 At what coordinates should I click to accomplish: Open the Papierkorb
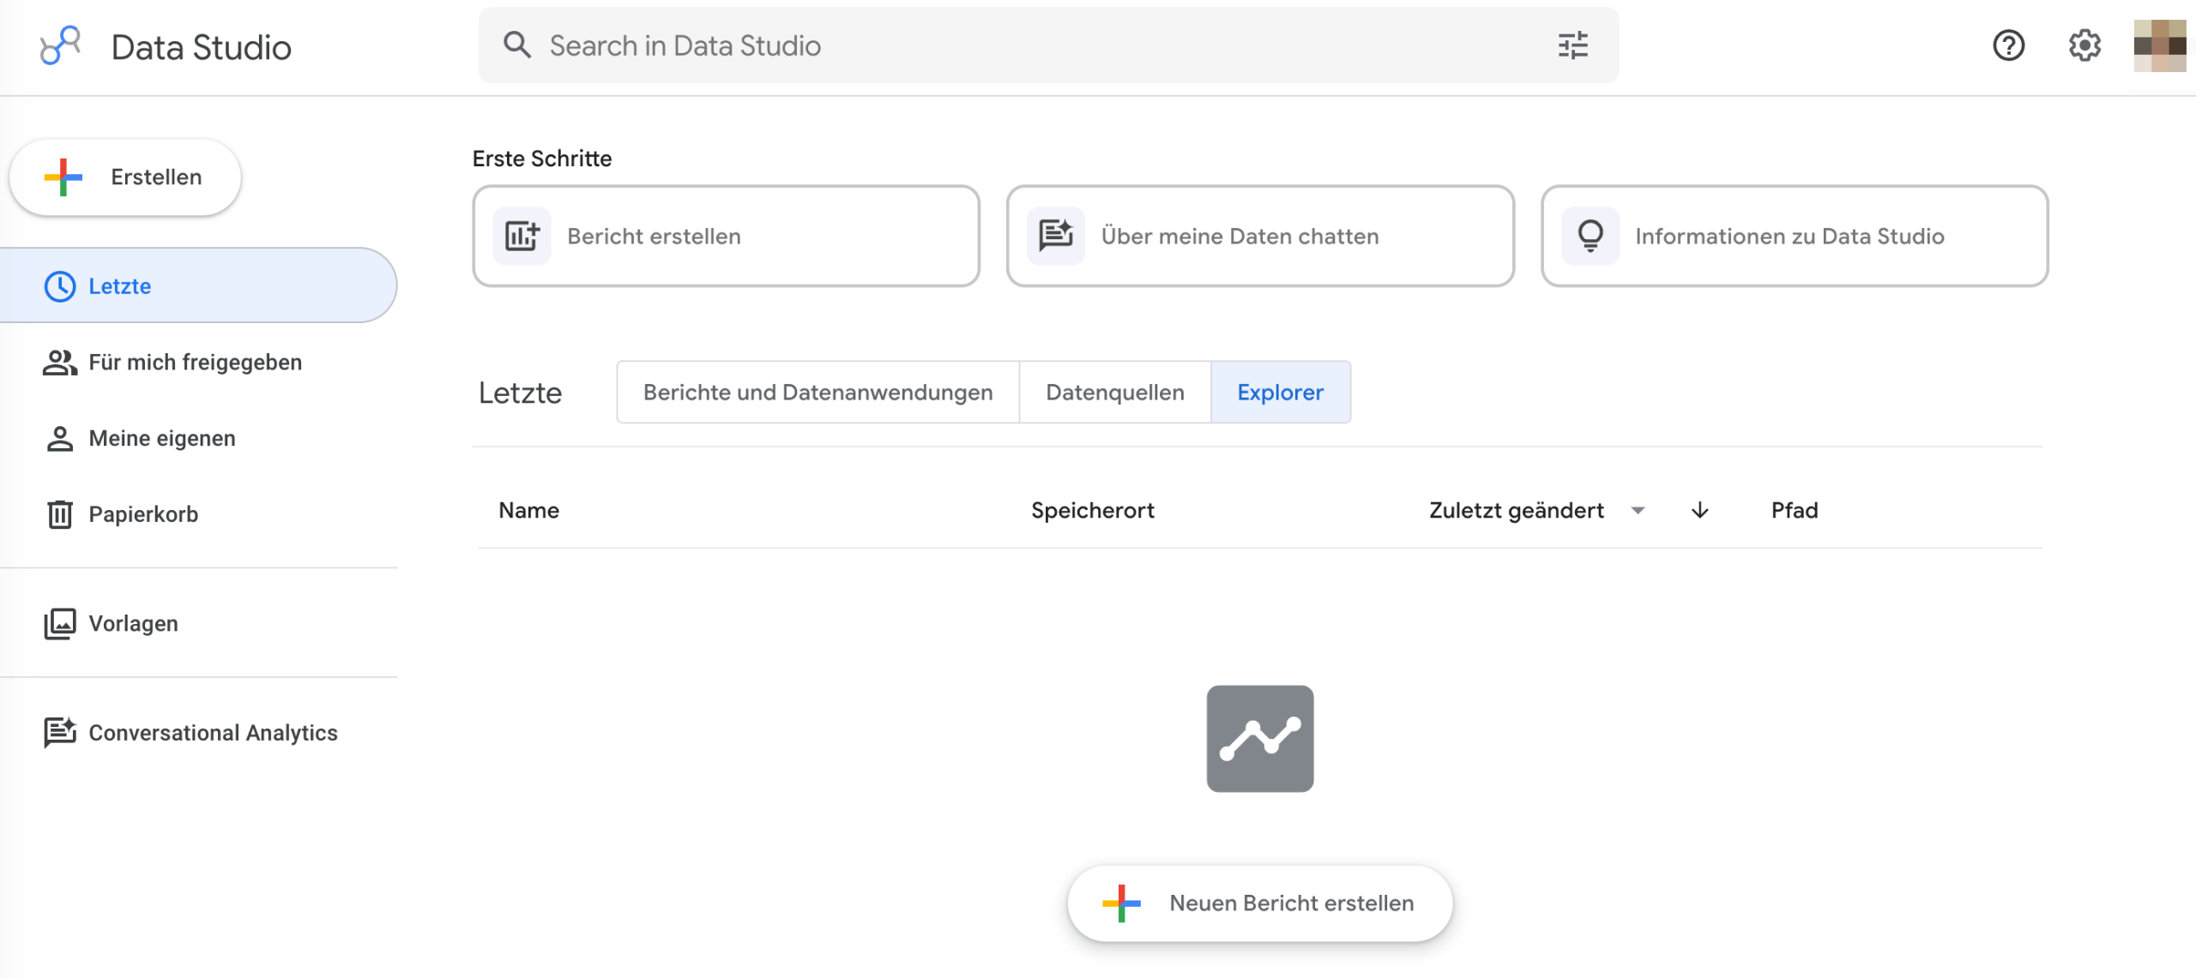click(x=198, y=514)
